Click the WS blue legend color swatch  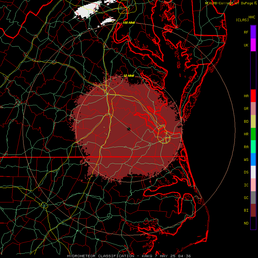tap(253, 159)
